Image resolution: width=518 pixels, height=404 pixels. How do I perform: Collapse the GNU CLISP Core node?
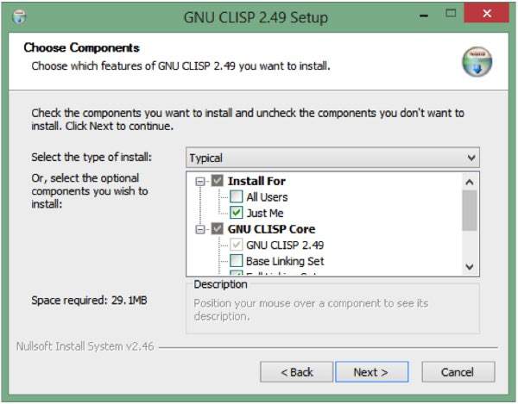click(201, 229)
